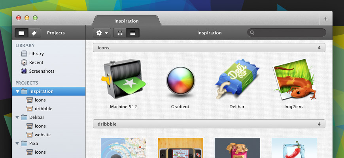Image resolution: width=344 pixels, height=158 pixels.
Task: Click the Inspiration toolbar title
Action: tap(209, 33)
